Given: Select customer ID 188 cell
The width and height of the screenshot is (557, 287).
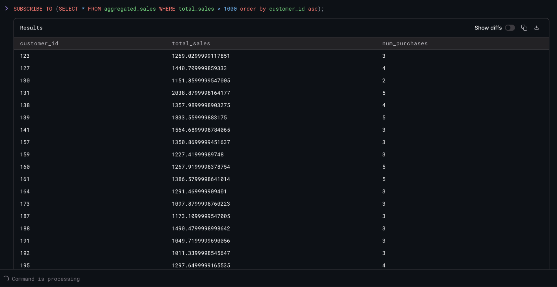Looking at the screenshot, I should click(25, 228).
